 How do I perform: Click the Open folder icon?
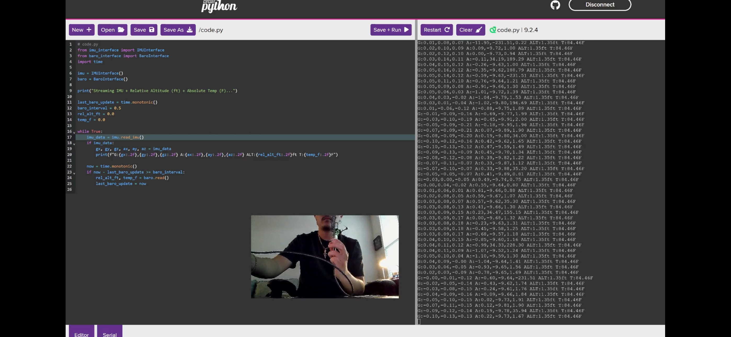point(121,30)
